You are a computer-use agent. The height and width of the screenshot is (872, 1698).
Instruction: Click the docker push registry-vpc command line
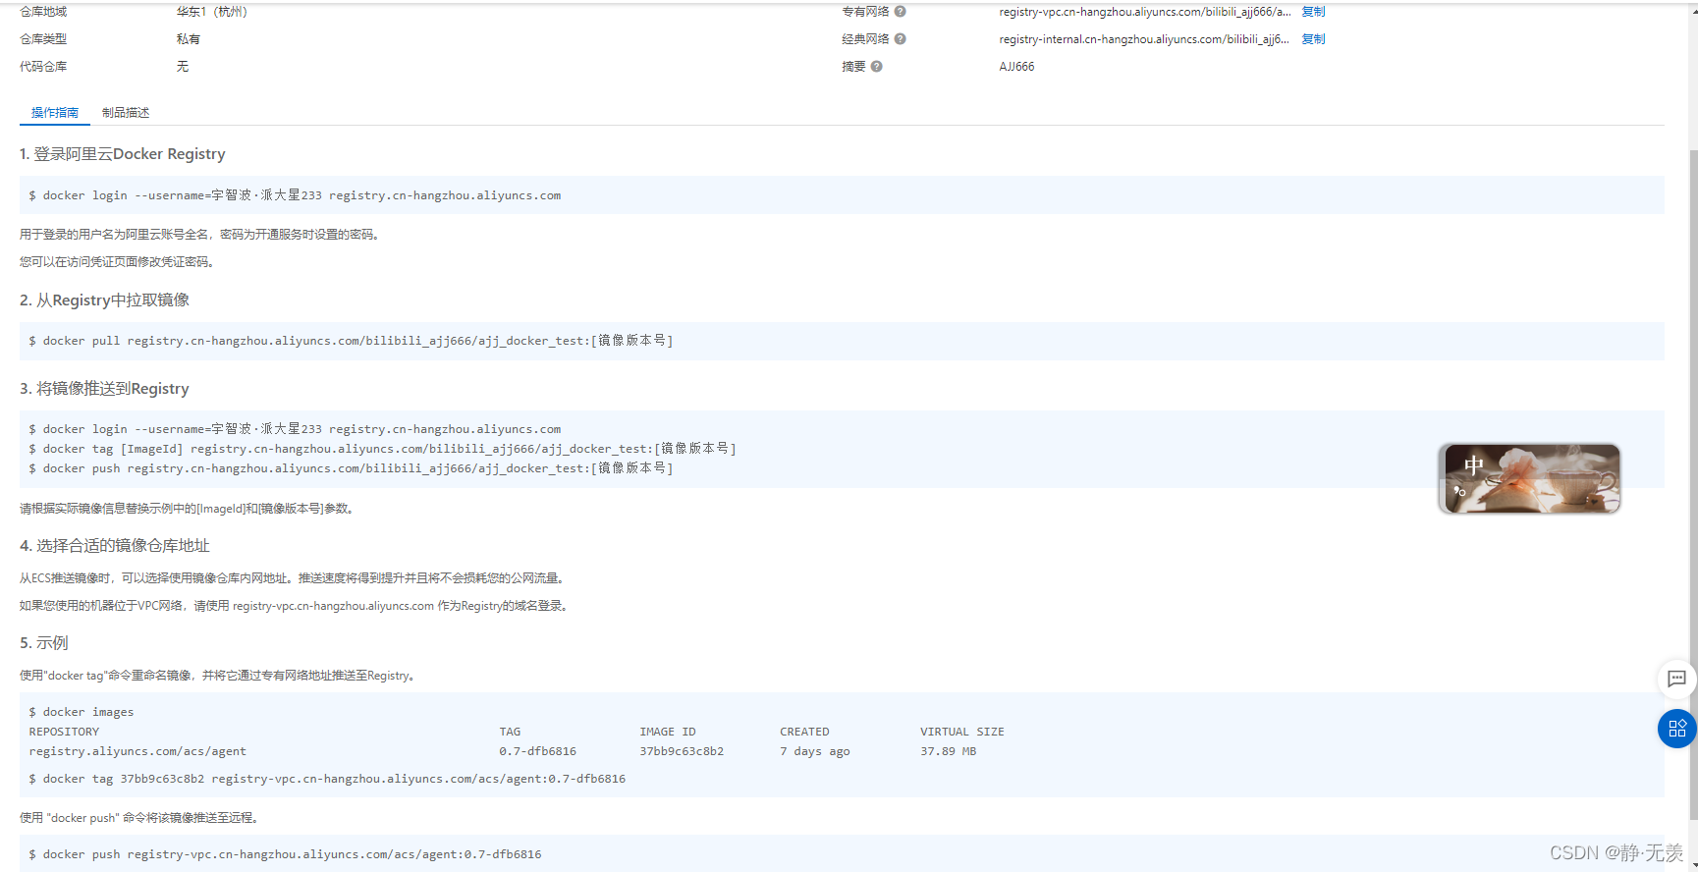point(285,854)
